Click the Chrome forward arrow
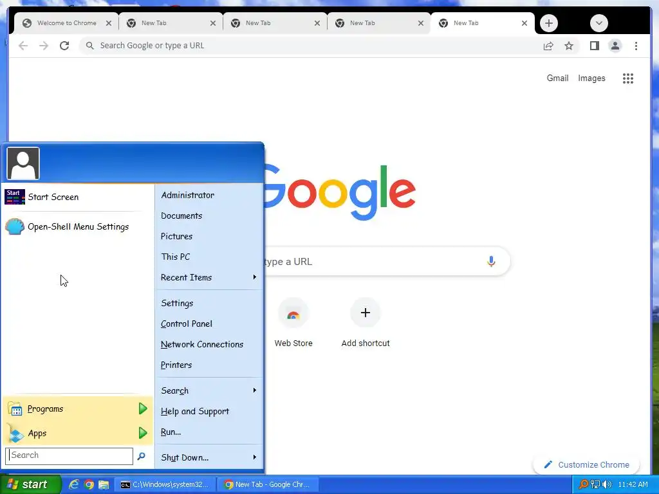This screenshot has height=494, width=659. (x=44, y=46)
